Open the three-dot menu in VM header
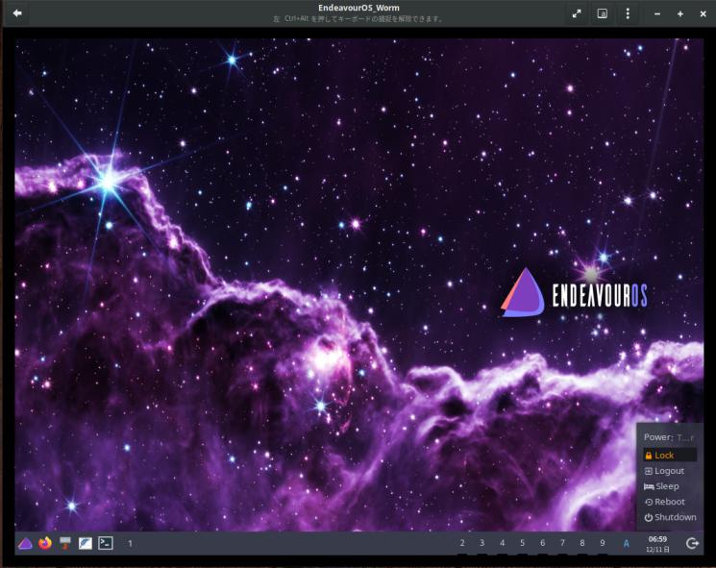Screen dimensions: 716x568 628,13
